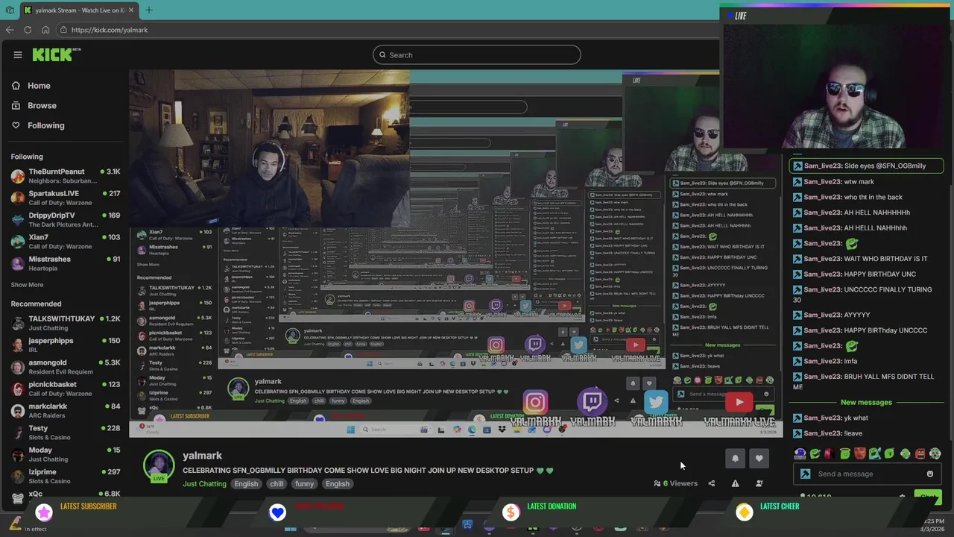Click the YouTube icon in stream overlay
Image resolution: width=954 pixels, height=537 pixels.
(739, 403)
